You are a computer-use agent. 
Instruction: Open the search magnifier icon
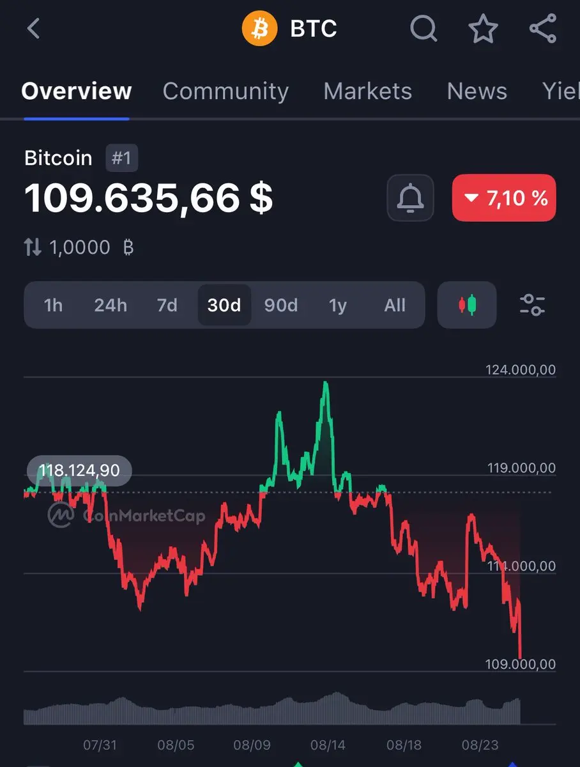(423, 29)
